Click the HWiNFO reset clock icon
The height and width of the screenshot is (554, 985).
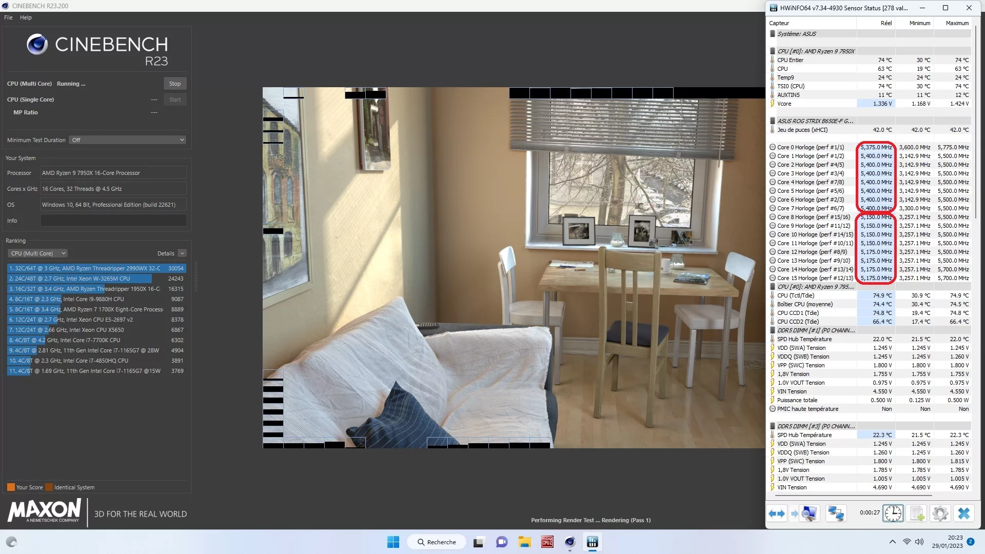tap(893, 513)
